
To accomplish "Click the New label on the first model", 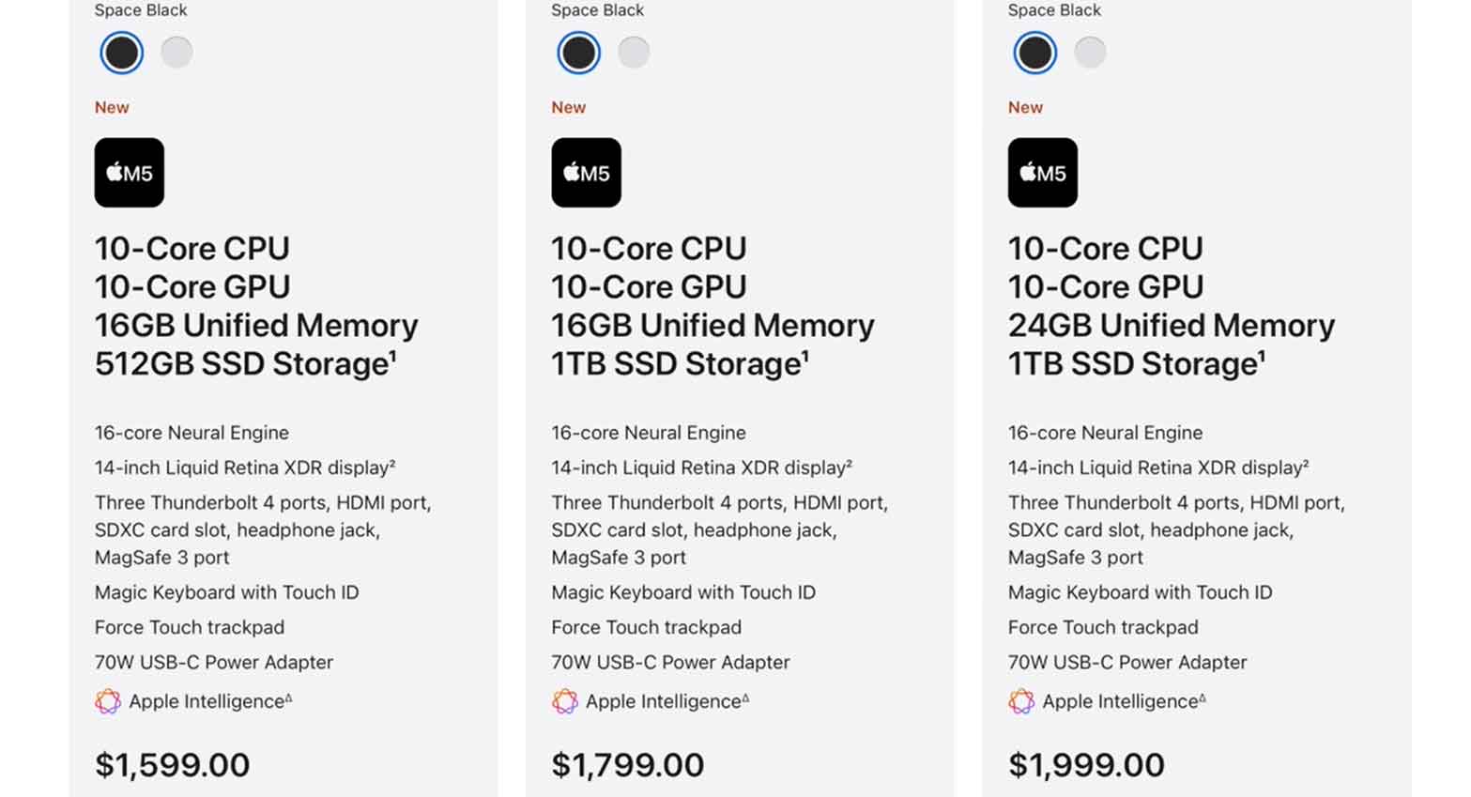I will 112,107.
